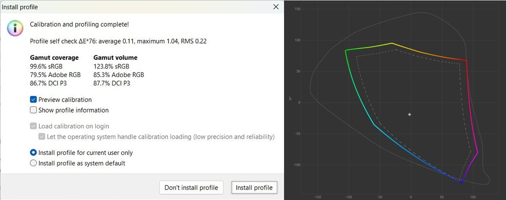The image size is (507, 200).
Task: Click the white crosshair in gamut chart
Action: click(409, 115)
